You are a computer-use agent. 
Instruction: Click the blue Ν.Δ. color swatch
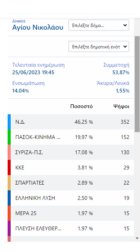tap(9, 122)
